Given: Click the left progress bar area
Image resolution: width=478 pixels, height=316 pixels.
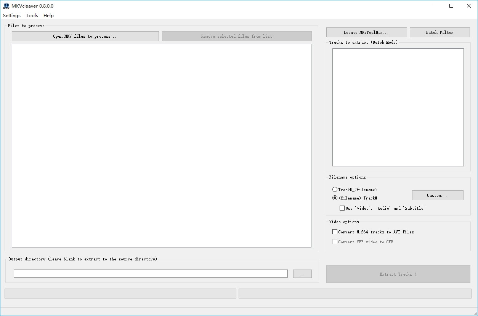Looking at the screenshot, I should (120, 293).
